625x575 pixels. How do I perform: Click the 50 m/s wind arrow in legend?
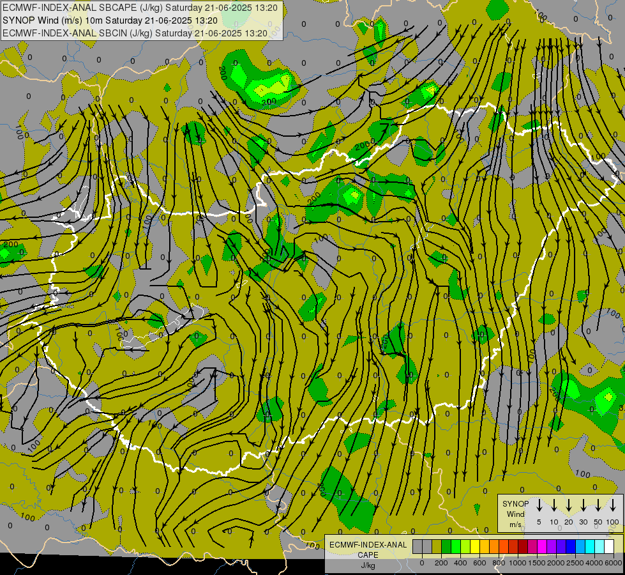click(x=598, y=505)
